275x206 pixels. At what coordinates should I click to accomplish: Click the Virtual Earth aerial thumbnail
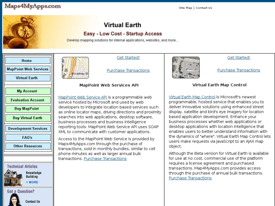click(x=186, y=67)
